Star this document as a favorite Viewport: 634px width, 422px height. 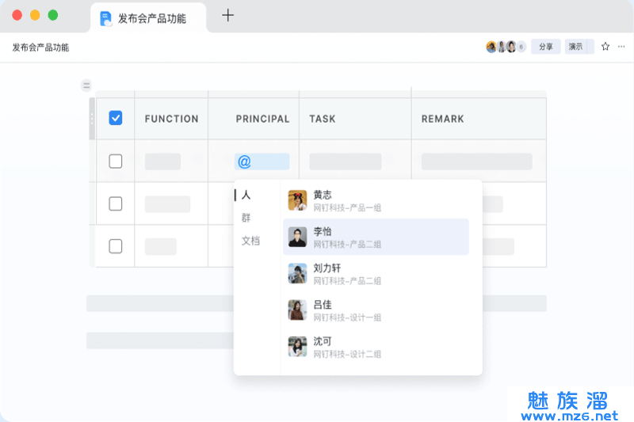605,47
